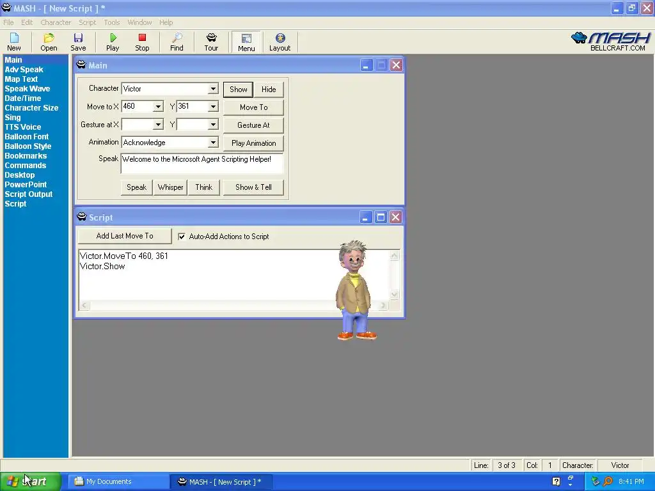Expand the Character dropdown showing Victor

tap(213, 88)
